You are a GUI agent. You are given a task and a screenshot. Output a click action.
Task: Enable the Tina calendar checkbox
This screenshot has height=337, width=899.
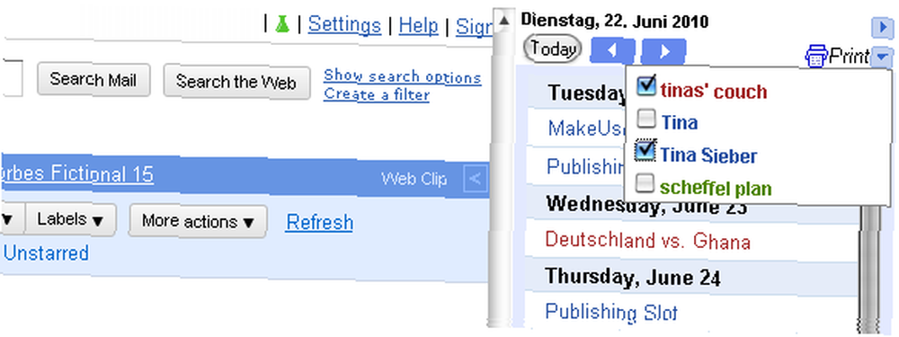(x=646, y=119)
